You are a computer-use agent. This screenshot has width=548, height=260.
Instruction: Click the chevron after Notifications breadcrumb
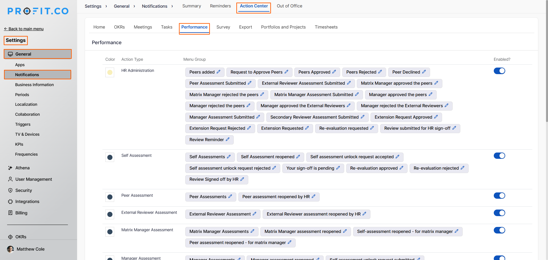click(x=172, y=6)
